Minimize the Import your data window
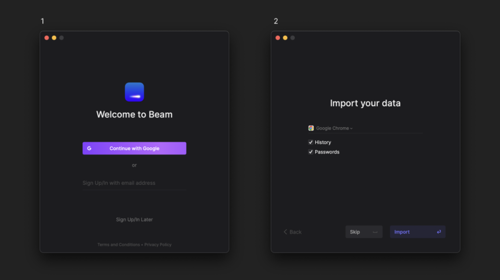The image size is (500, 280). [285, 37]
